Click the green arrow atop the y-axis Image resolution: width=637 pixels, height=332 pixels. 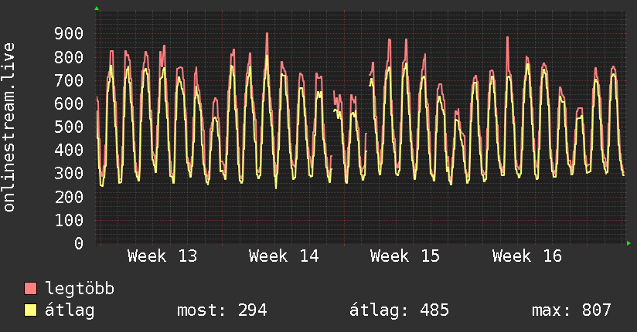tap(97, 8)
